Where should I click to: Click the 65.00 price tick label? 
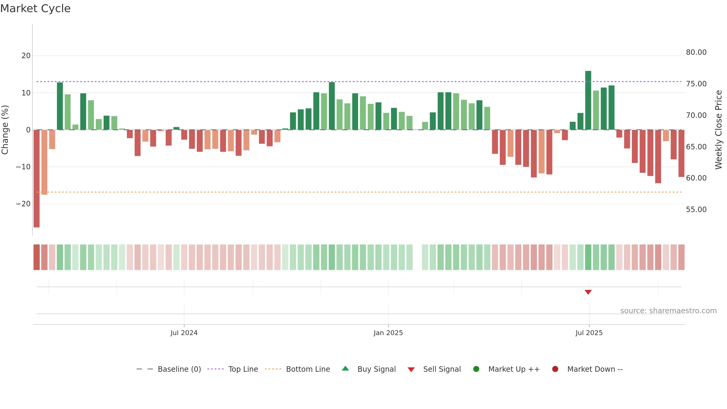[696, 147]
